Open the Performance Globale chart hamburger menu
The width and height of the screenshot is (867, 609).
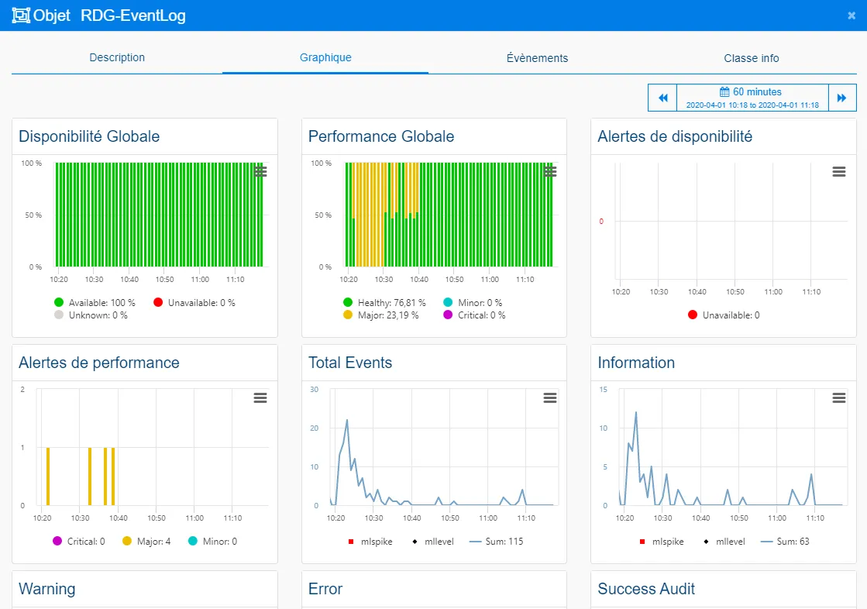click(550, 171)
